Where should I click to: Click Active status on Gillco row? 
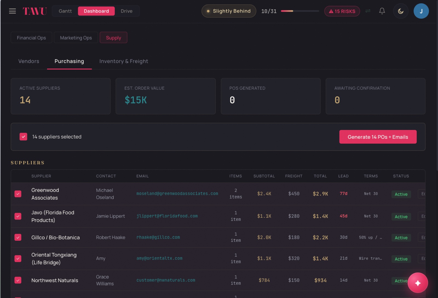pyautogui.click(x=401, y=238)
